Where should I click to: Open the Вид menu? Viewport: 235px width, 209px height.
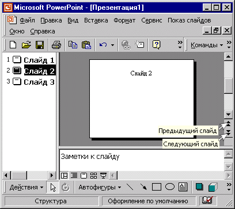click(73, 20)
